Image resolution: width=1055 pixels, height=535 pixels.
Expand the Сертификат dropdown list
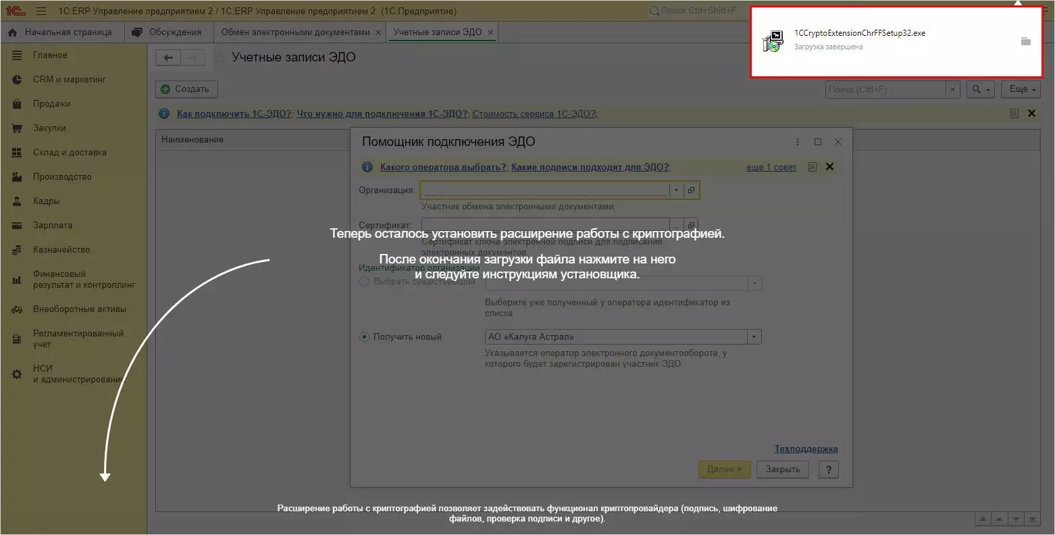676,225
